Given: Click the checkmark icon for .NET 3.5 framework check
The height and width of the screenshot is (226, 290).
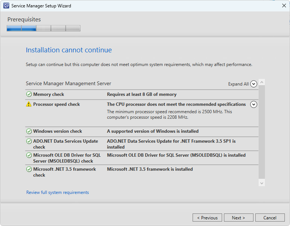Looking at the screenshot, I should [29, 169].
